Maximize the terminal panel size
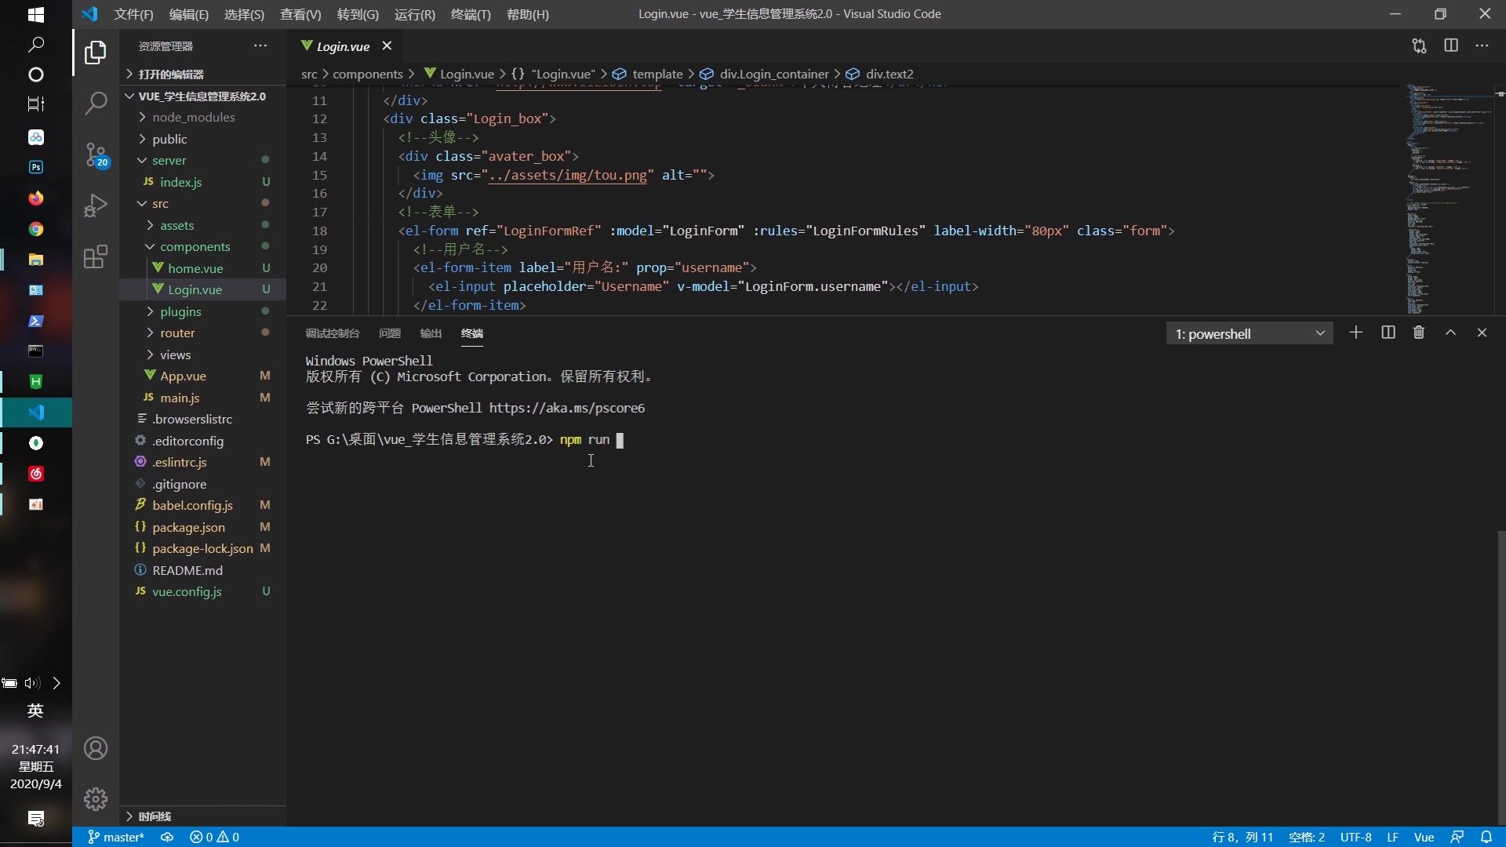1506x847 pixels. [1450, 333]
